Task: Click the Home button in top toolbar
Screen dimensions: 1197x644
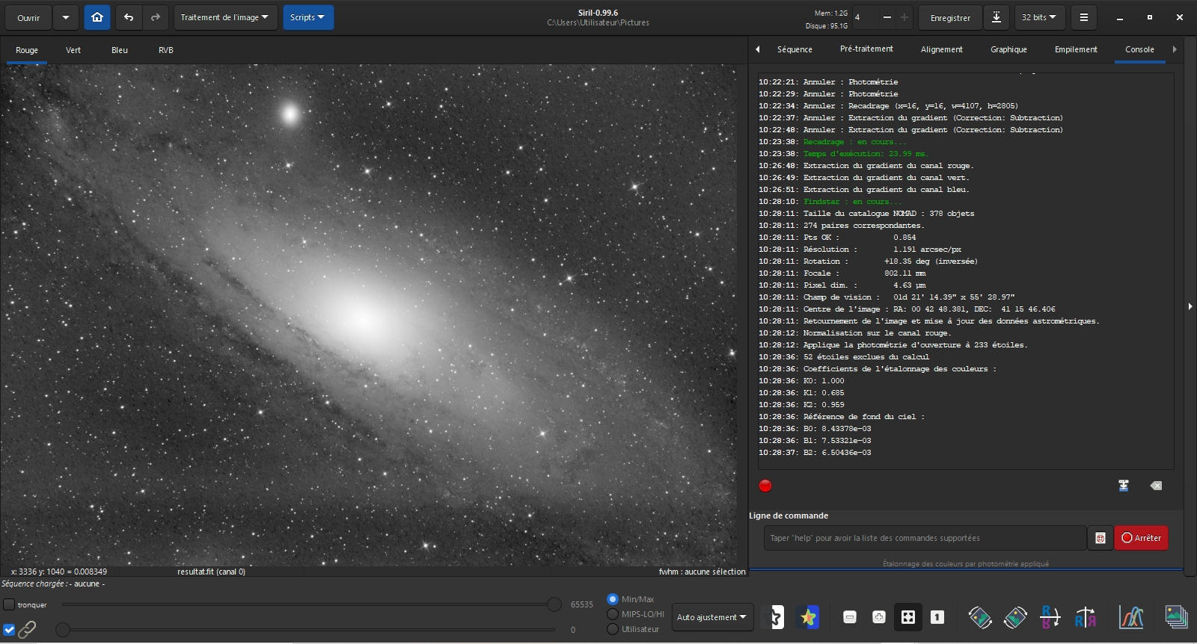Action: tap(97, 17)
